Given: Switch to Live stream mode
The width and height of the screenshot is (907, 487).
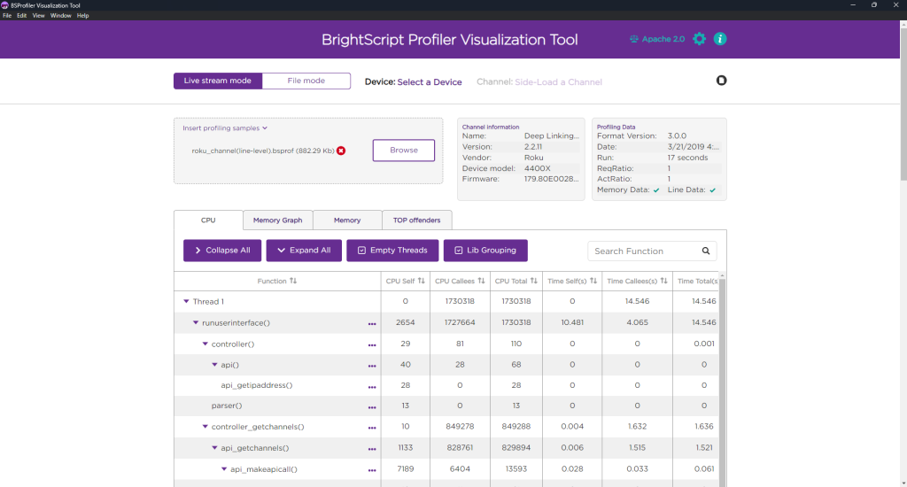Looking at the screenshot, I should click(218, 81).
